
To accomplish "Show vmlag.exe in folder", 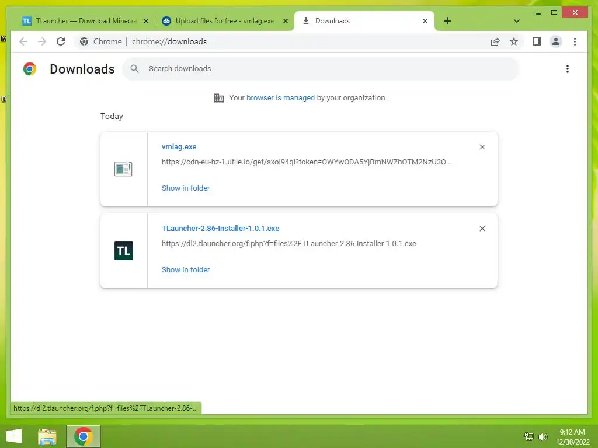I will click(x=185, y=188).
